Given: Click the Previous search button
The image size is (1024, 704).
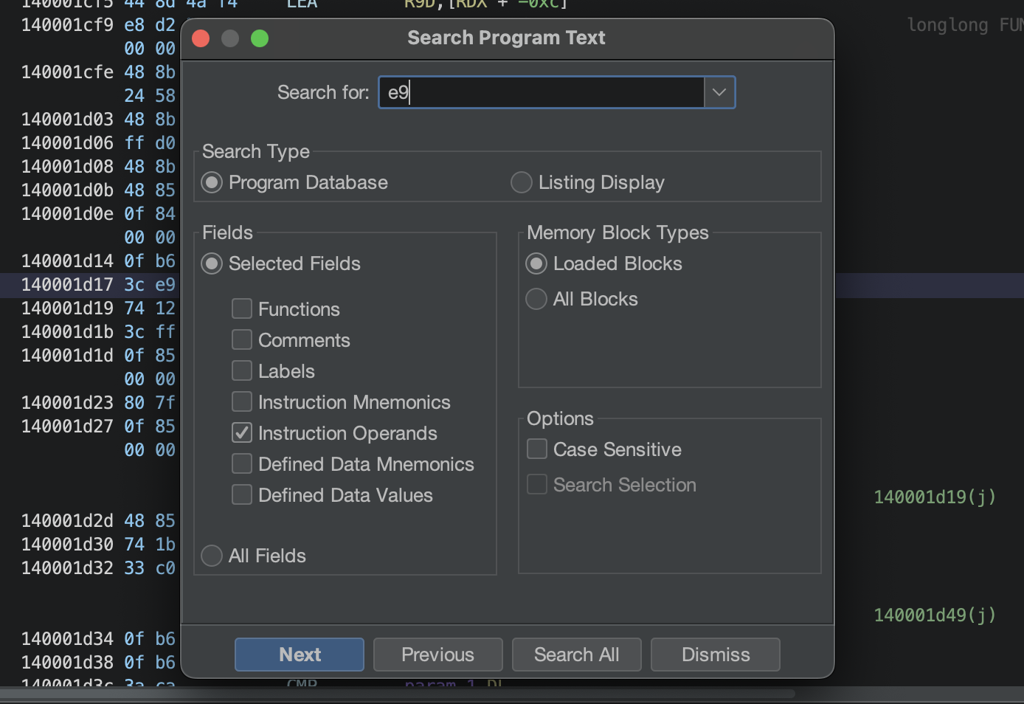Looking at the screenshot, I should 438,655.
